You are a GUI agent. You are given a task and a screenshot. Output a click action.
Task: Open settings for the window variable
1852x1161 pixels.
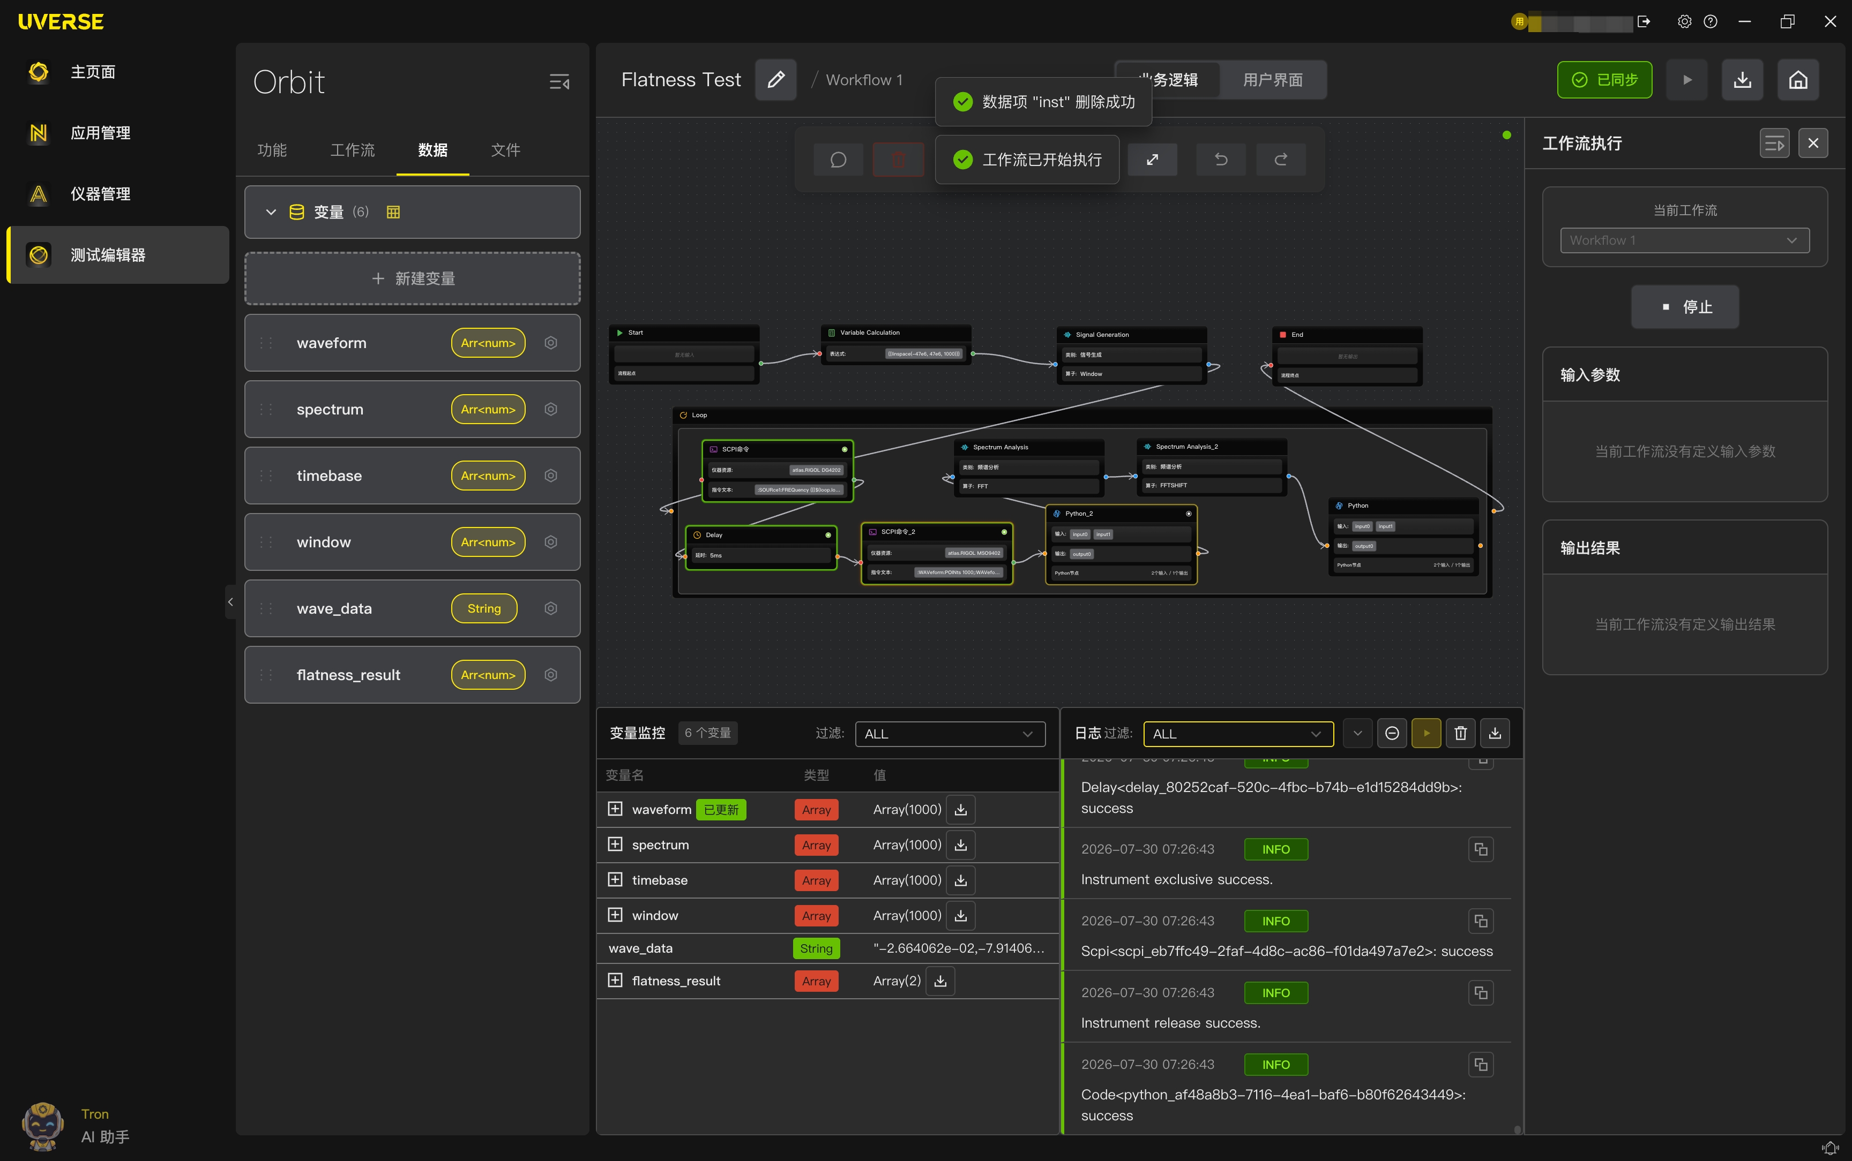pyautogui.click(x=551, y=542)
